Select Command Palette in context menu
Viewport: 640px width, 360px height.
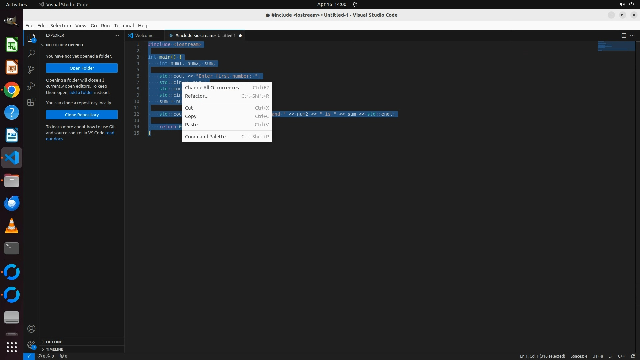[207, 137]
